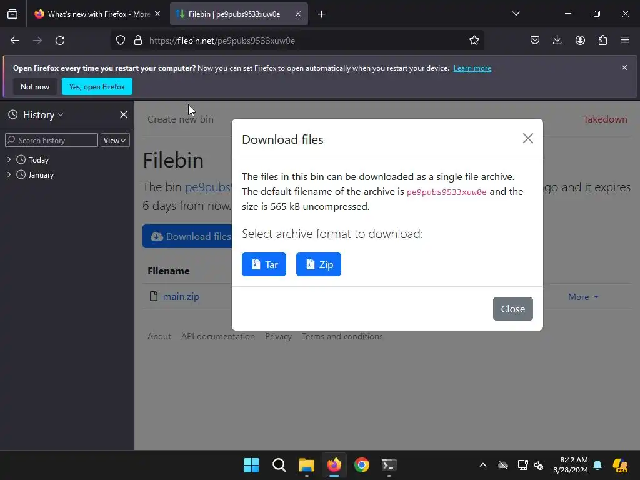Open the clock showing 8:42 AM

571,465
